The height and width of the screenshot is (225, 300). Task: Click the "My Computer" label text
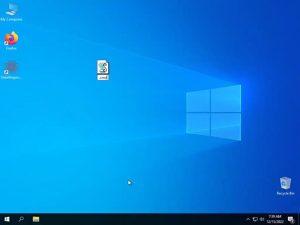pyautogui.click(x=11, y=19)
